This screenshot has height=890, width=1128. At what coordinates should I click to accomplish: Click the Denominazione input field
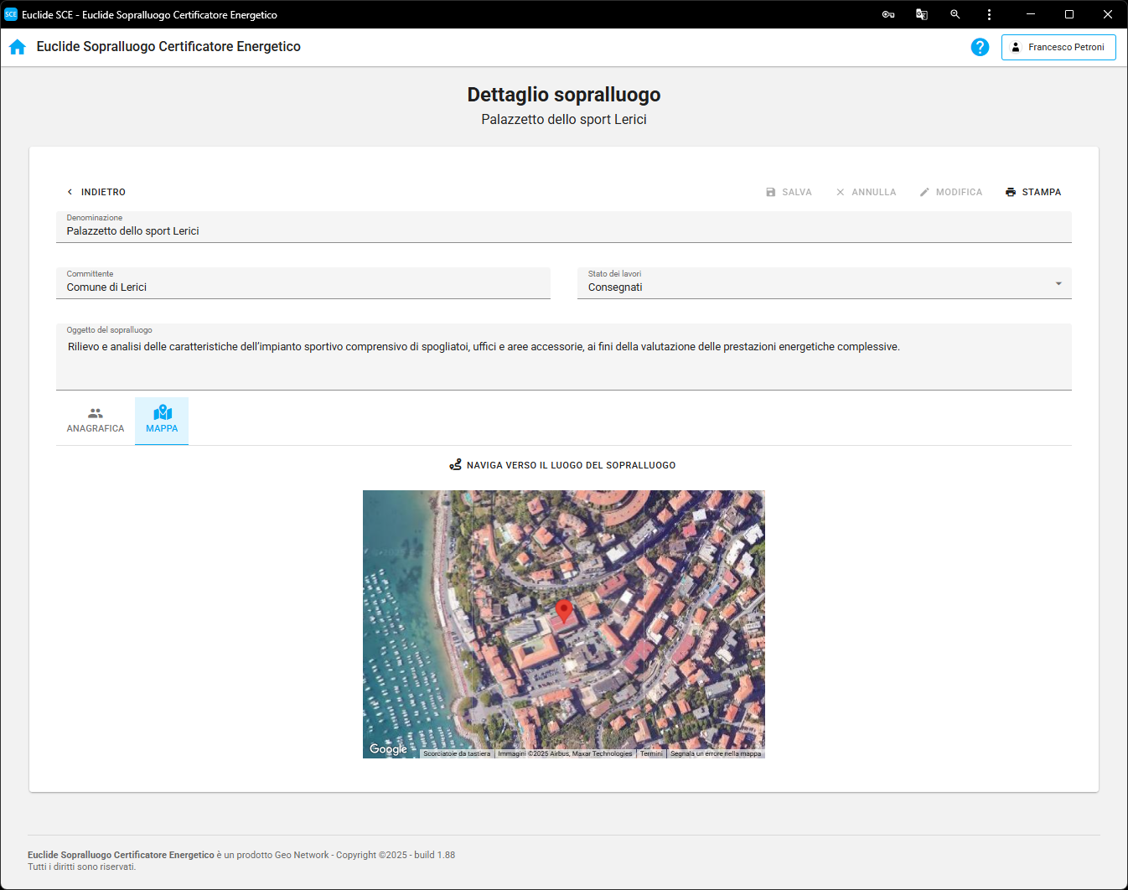[x=563, y=230]
